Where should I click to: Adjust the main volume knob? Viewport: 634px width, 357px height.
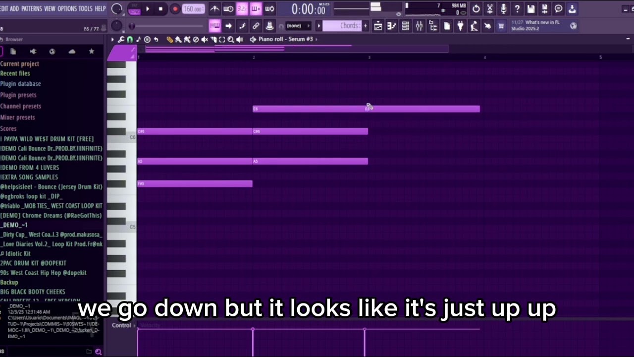[116, 9]
